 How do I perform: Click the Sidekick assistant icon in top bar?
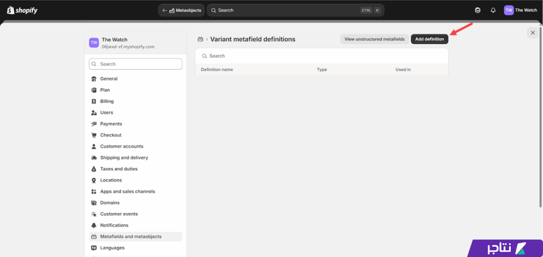[478, 10]
